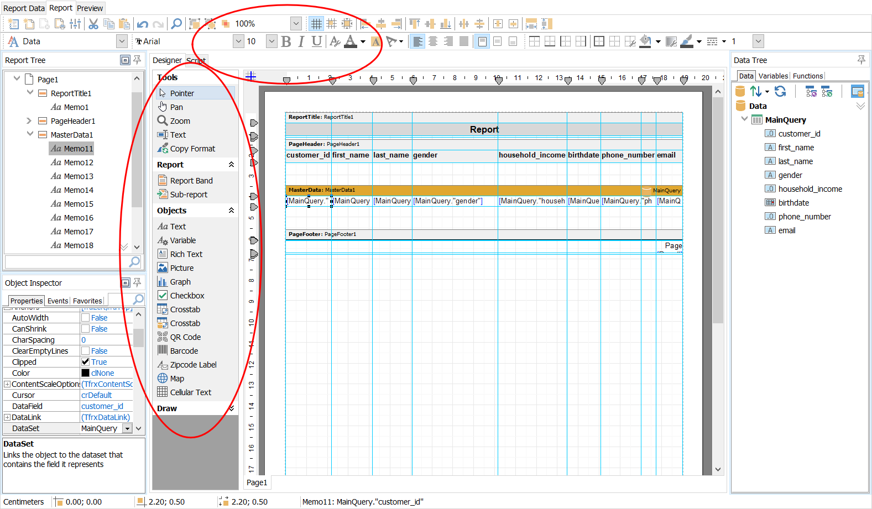Cut selection with scissors icon

tap(93, 24)
